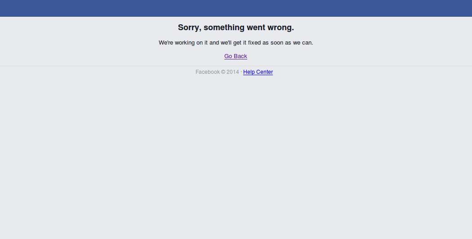Click the horizontal divider line above the footer
This screenshot has height=239, width=472.
pyautogui.click(x=236, y=66)
